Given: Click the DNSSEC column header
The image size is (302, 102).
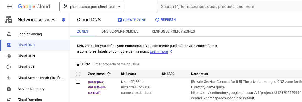Looking at the screenshot, I should coord(168,74).
